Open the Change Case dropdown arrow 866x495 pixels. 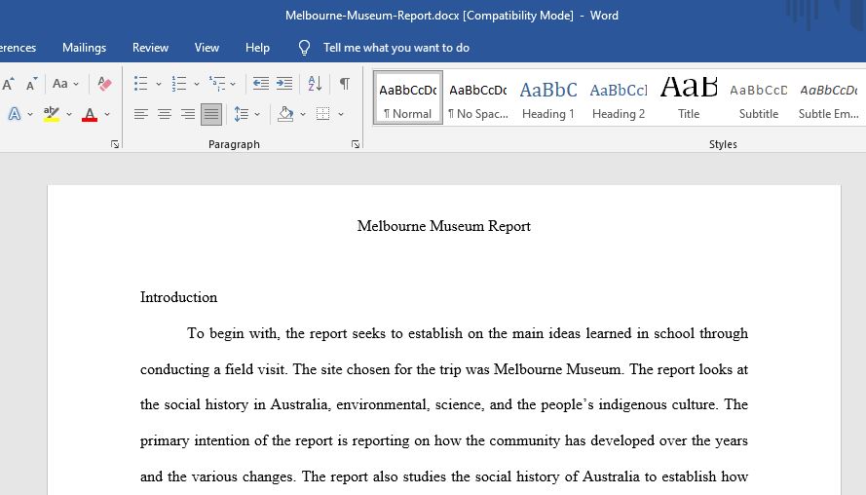(x=76, y=85)
